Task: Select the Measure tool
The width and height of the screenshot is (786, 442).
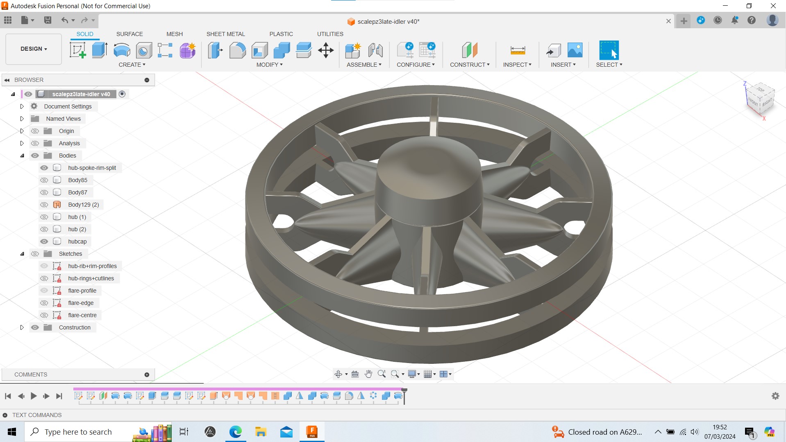Action: point(518,50)
